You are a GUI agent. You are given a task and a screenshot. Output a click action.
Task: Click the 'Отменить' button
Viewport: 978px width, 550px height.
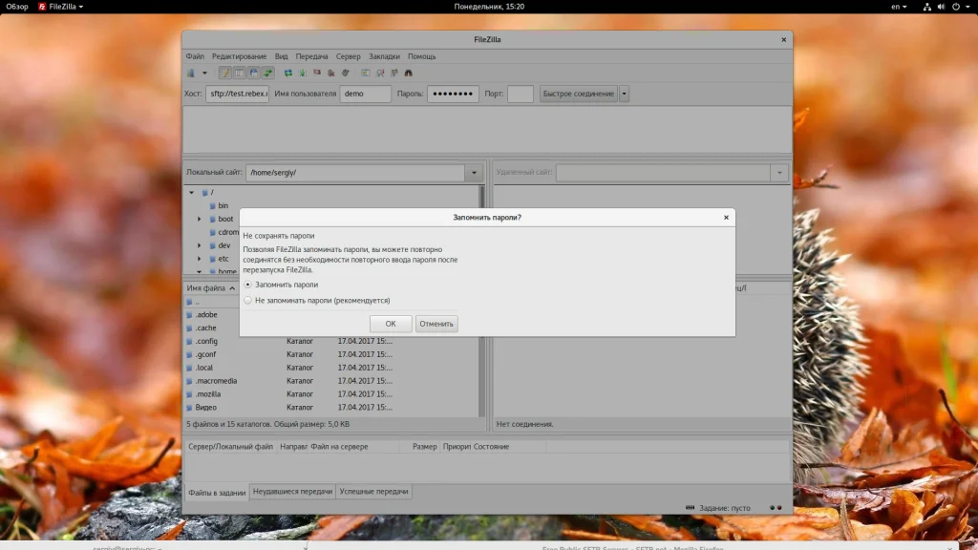(436, 324)
